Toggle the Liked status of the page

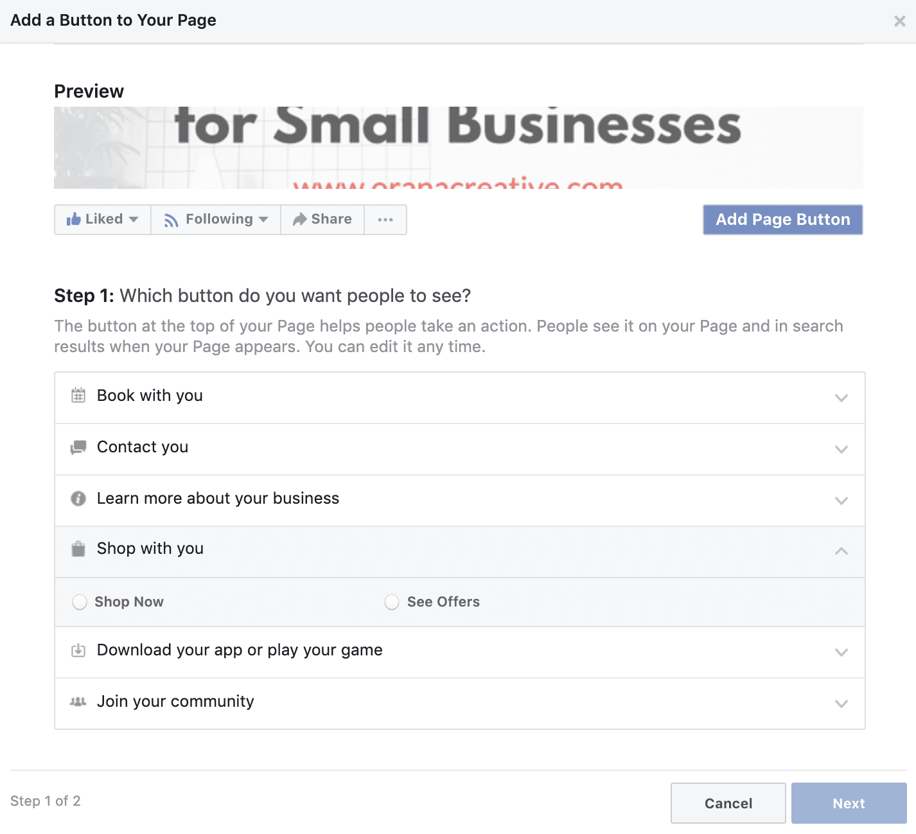(x=101, y=219)
